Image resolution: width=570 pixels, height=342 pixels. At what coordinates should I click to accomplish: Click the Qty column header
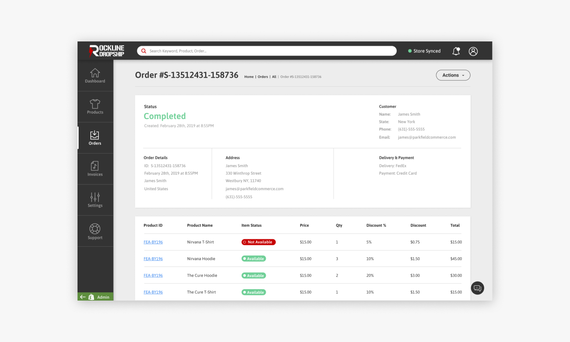click(x=339, y=225)
